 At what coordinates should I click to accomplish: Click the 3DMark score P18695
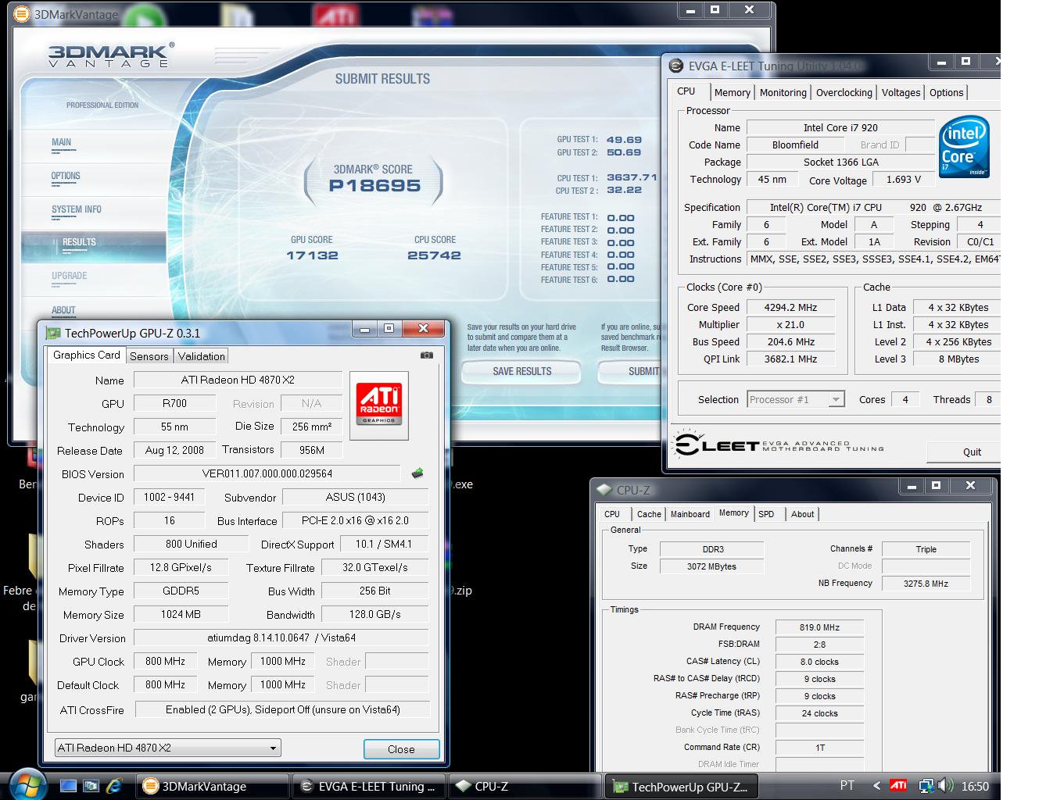[x=374, y=186]
